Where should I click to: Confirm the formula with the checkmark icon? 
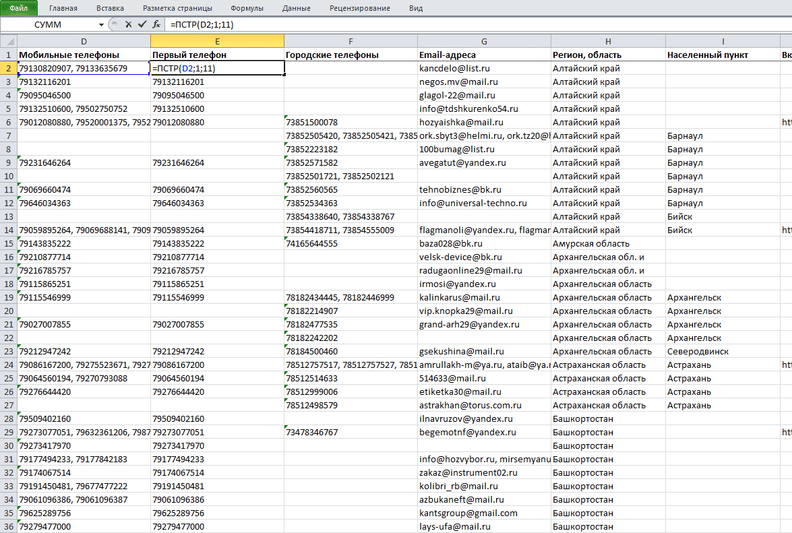142,24
